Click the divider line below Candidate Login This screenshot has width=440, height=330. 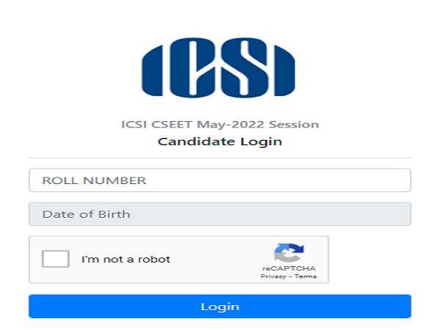coord(219,158)
